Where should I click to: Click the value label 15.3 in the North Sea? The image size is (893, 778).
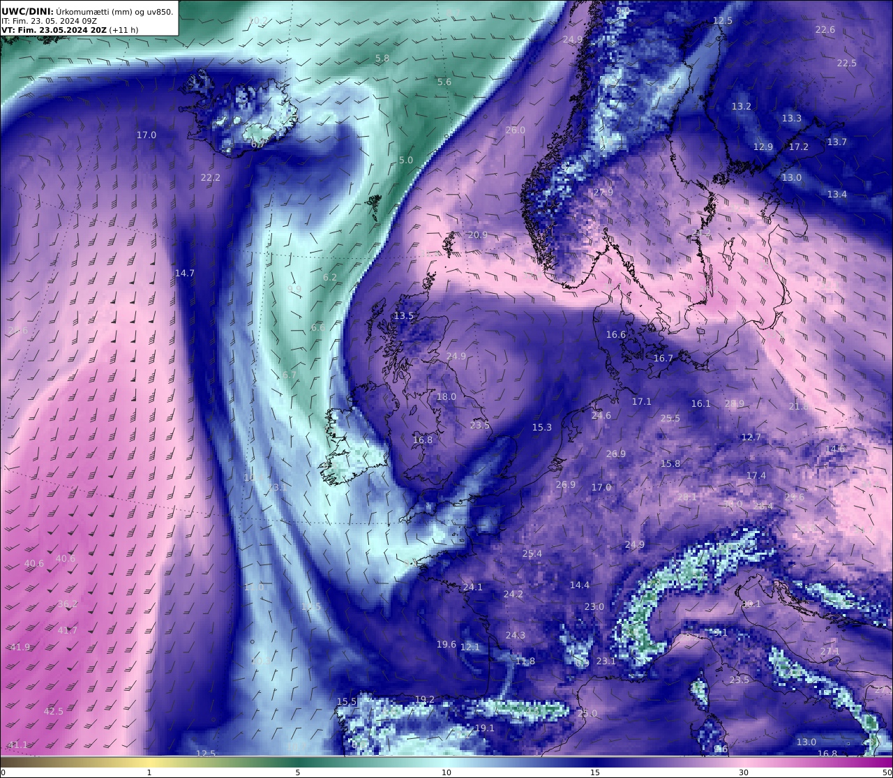point(541,428)
